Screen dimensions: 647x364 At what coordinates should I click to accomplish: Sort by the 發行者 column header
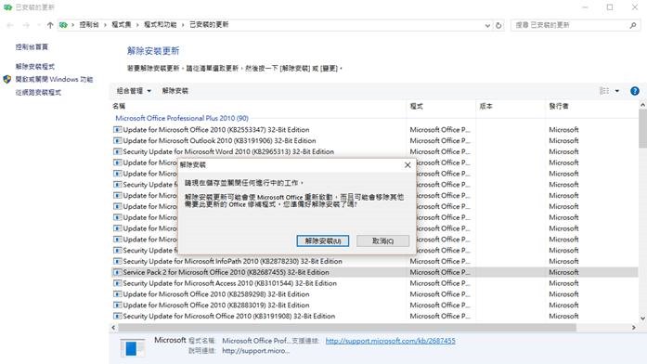pos(591,107)
